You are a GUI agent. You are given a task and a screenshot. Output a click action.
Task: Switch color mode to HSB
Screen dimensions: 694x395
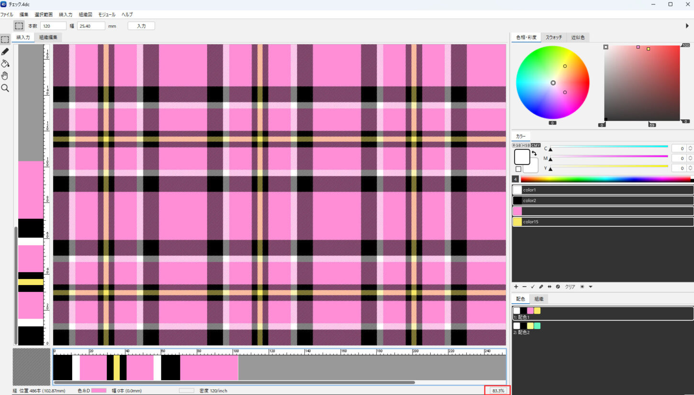click(x=526, y=145)
